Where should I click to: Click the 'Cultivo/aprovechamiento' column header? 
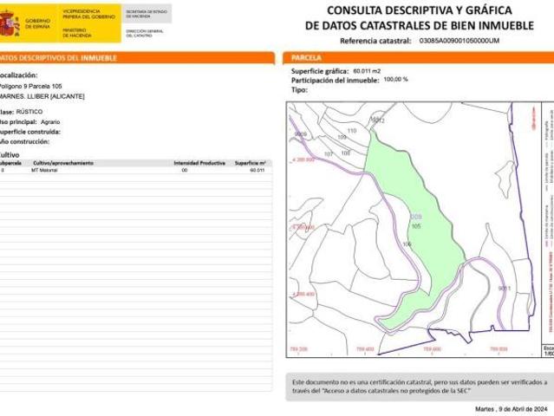point(63,163)
